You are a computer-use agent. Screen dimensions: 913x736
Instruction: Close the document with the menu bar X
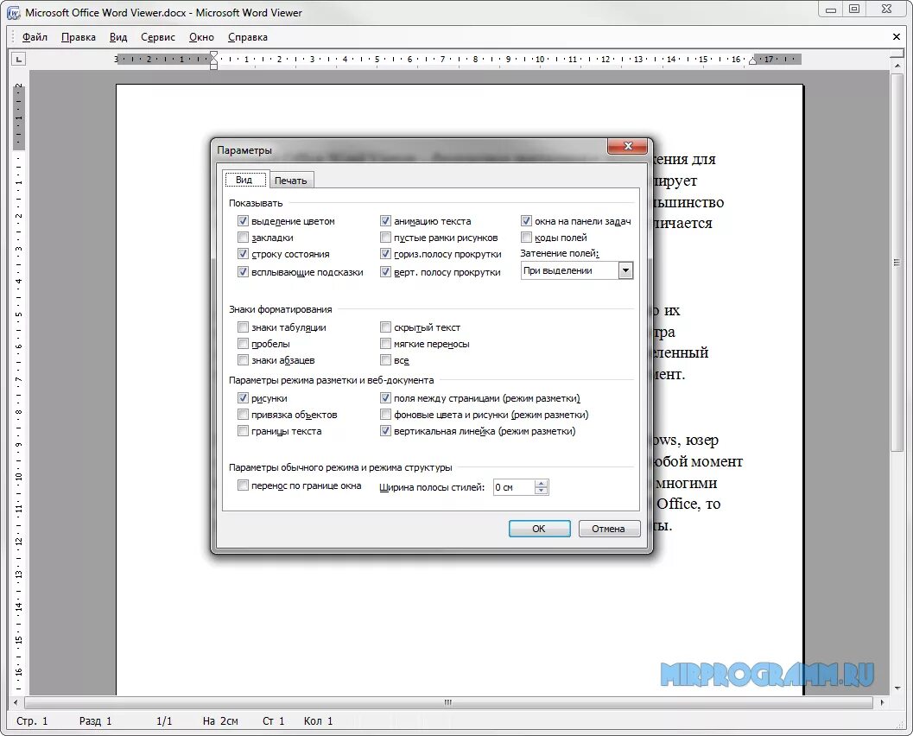click(896, 36)
